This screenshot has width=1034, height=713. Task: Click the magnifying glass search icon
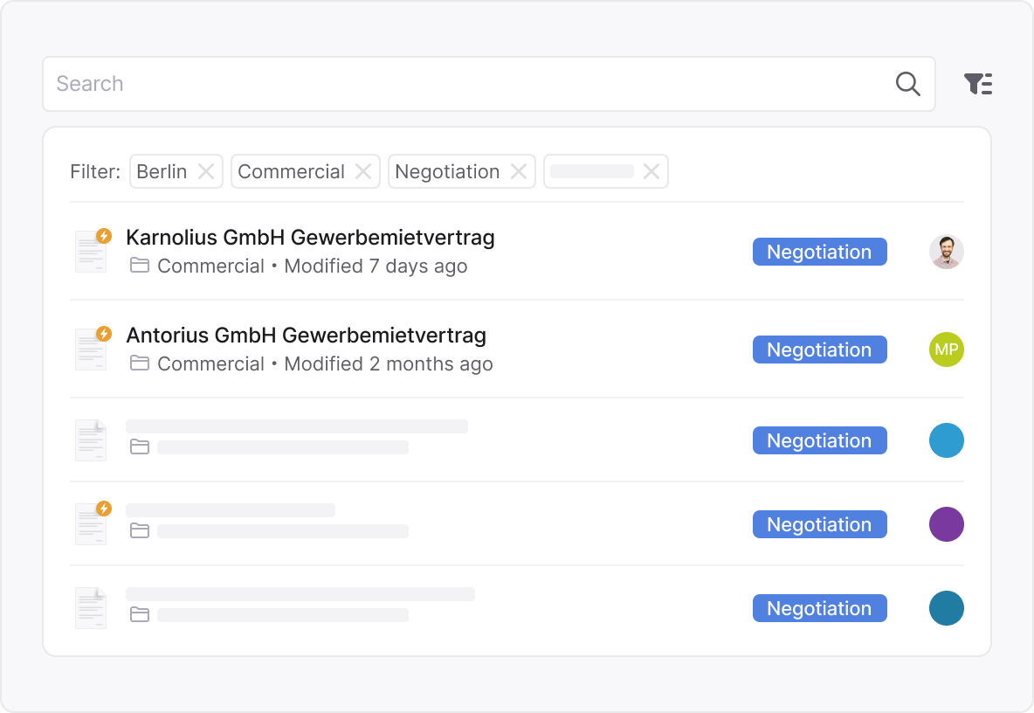[x=908, y=84]
